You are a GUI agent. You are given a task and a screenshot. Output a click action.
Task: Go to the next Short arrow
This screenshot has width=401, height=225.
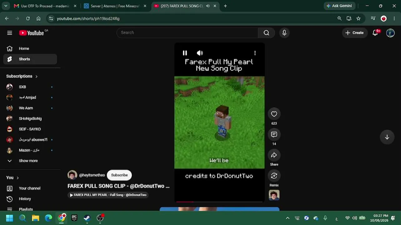pyautogui.click(x=387, y=137)
